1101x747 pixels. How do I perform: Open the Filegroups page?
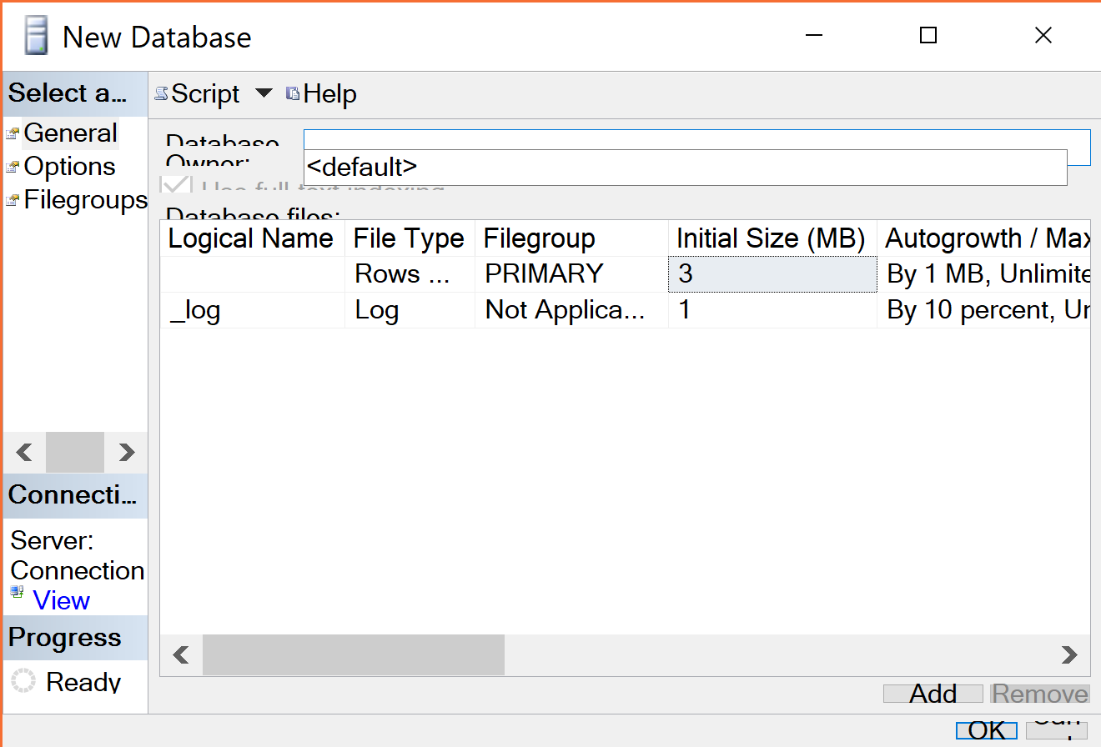click(84, 199)
